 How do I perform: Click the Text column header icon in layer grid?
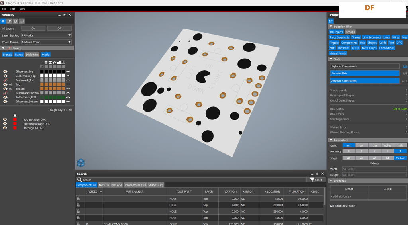tap(63, 62)
